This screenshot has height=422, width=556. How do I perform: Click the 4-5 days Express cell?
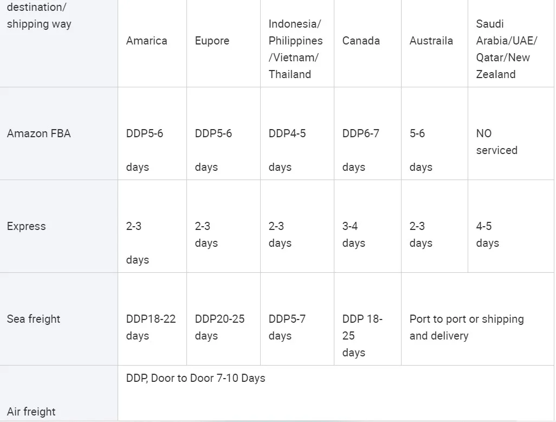click(511, 226)
